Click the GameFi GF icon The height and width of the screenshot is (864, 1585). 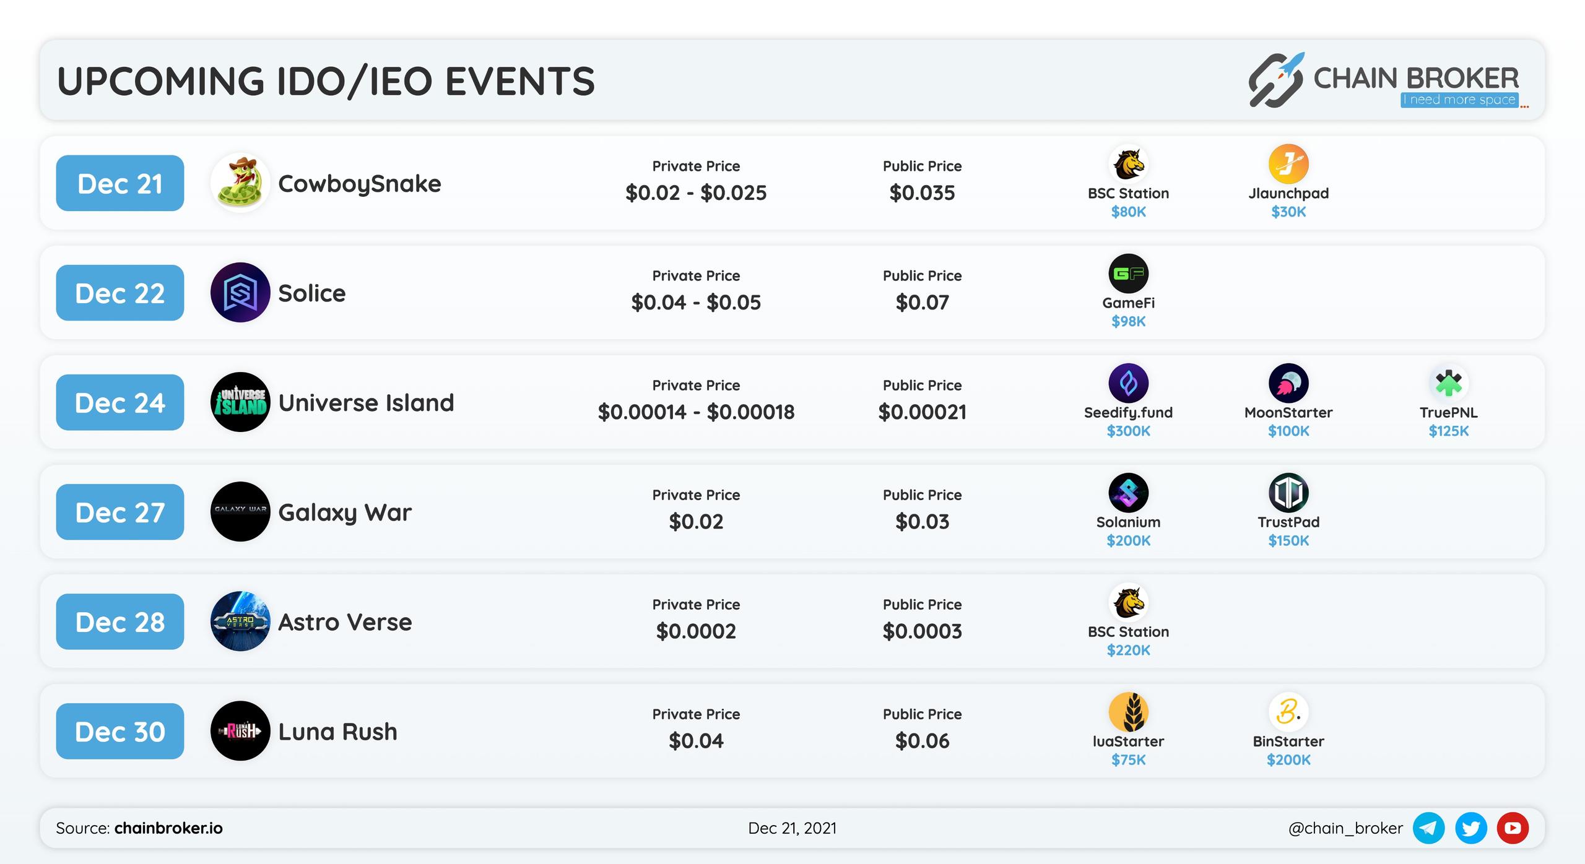pos(1128,274)
